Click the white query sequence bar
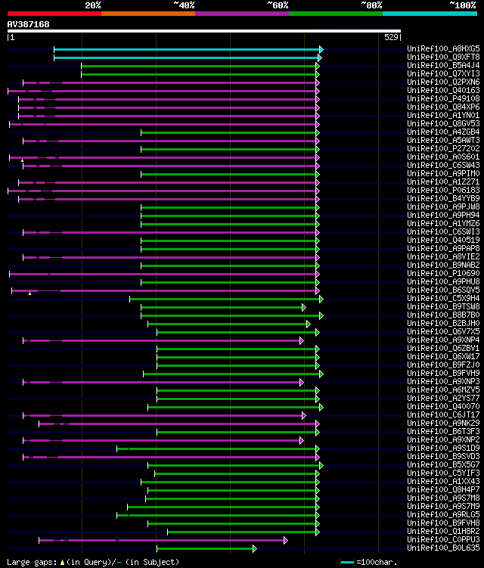 pyautogui.click(x=204, y=31)
